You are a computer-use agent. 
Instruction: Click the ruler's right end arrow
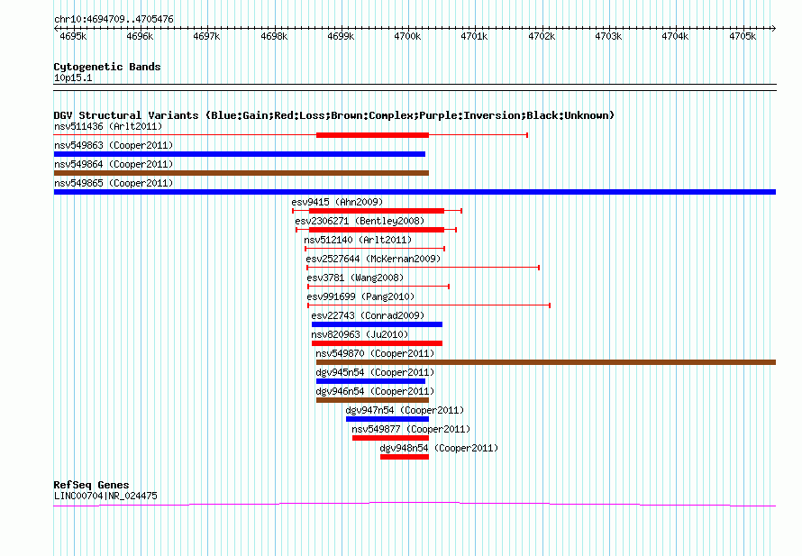[x=774, y=29]
